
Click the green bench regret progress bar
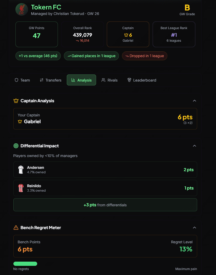tap(25, 263)
